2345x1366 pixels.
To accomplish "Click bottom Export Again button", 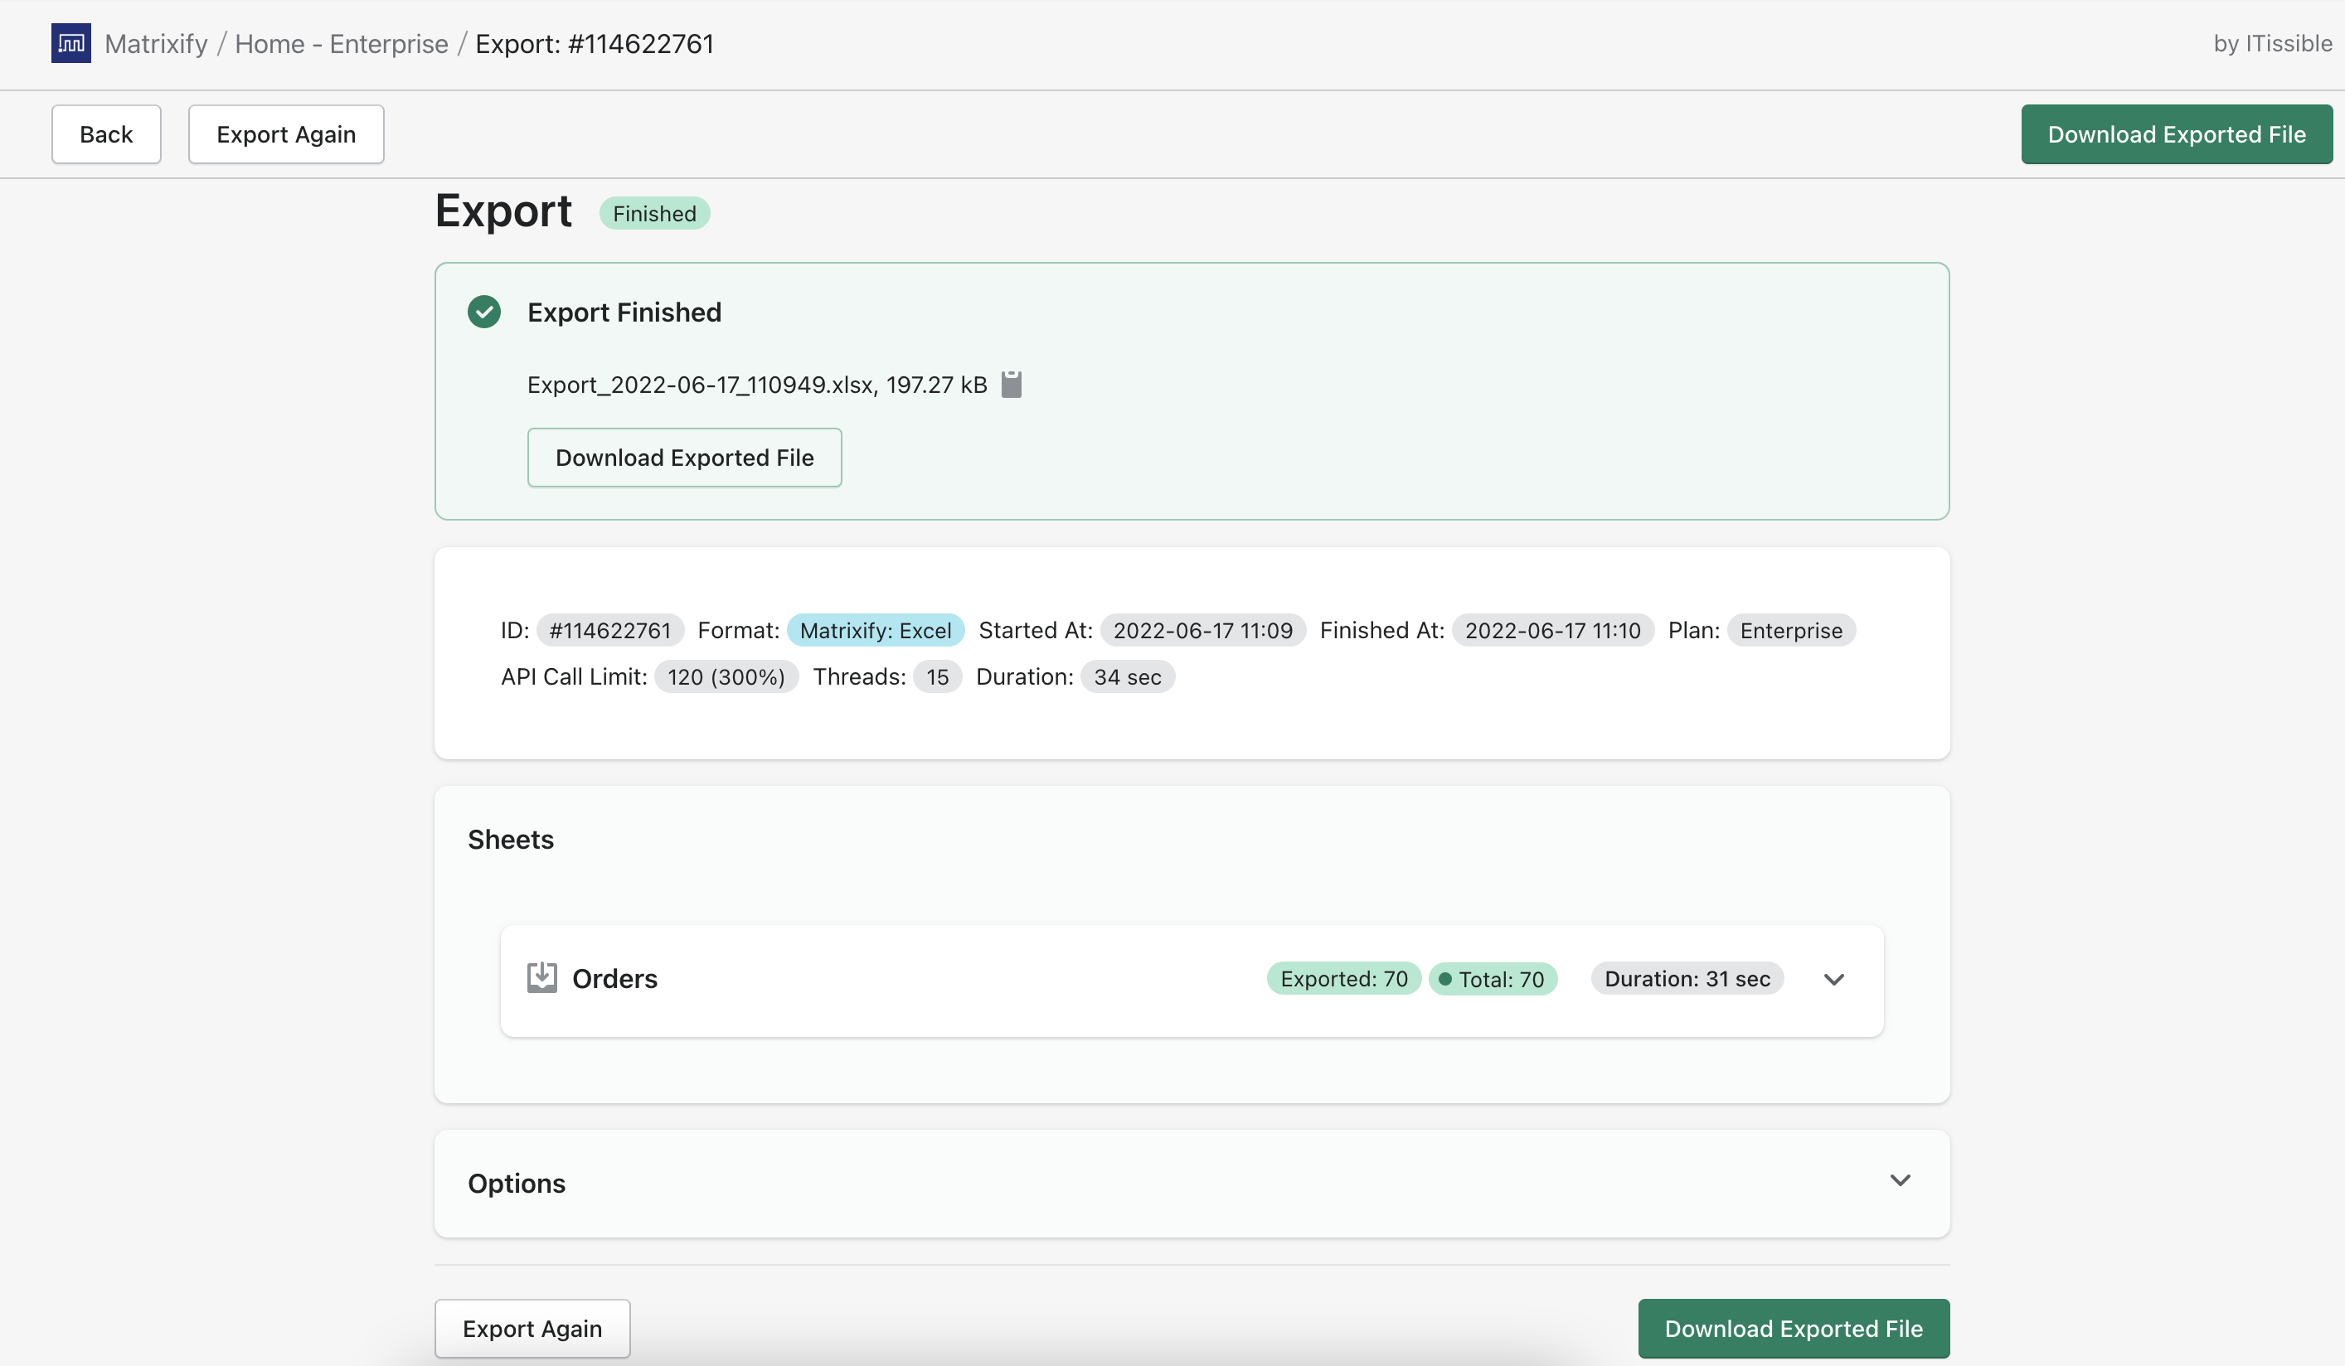I will (x=532, y=1328).
